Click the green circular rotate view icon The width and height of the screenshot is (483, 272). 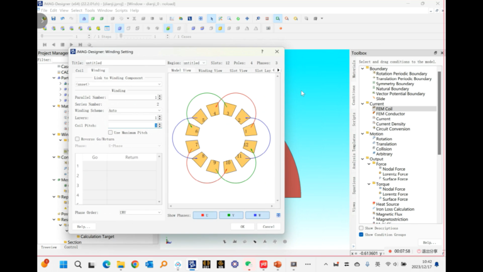pos(238,18)
